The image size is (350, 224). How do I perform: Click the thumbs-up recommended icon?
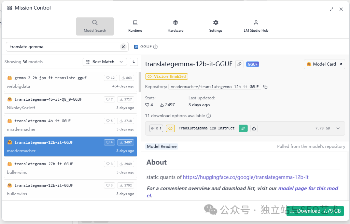(x=254, y=128)
